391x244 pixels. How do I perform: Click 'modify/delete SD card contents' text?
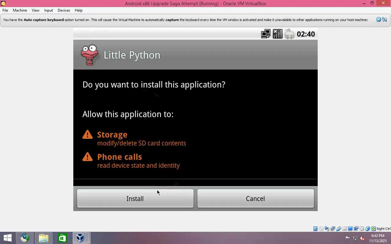tap(141, 143)
